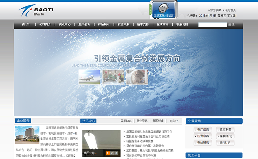This screenshot has width=258, height=159.
Task: Open news 出口韩国、意大利钛/钢复合板顺利交货
Action: pyautogui.click(x=150, y=150)
